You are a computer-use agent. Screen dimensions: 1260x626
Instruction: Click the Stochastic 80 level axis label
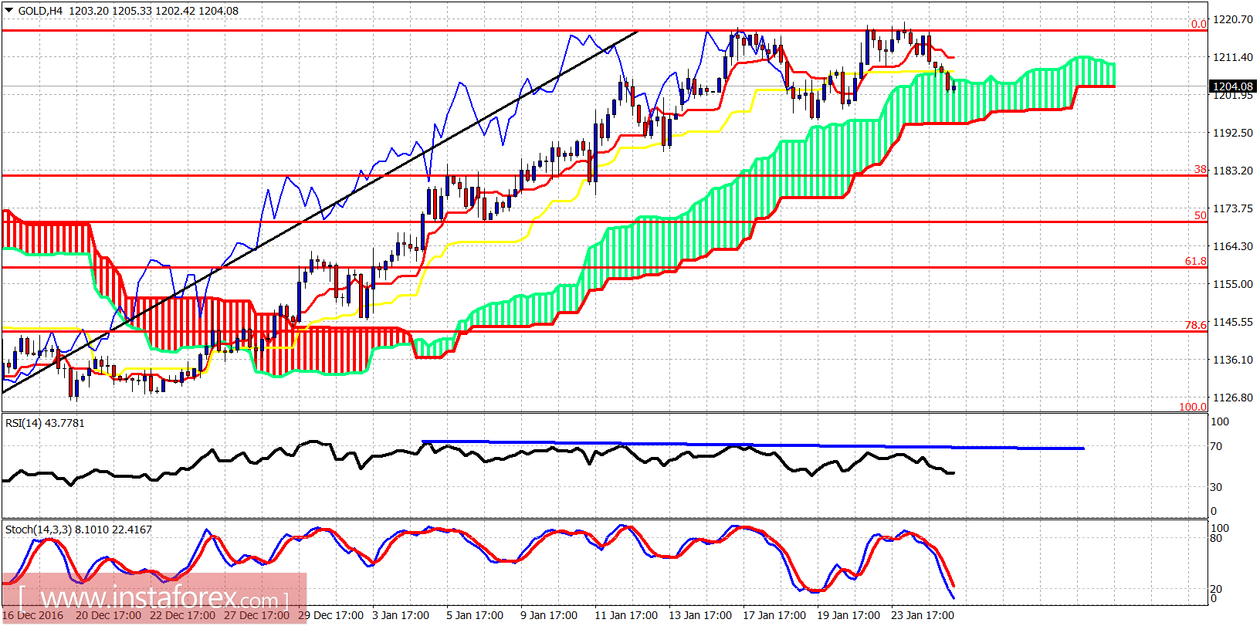1216,538
